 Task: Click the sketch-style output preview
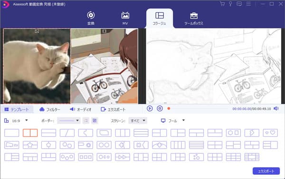click(x=214, y=66)
